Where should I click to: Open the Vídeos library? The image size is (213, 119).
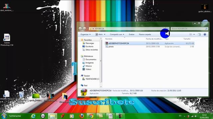point(88,69)
